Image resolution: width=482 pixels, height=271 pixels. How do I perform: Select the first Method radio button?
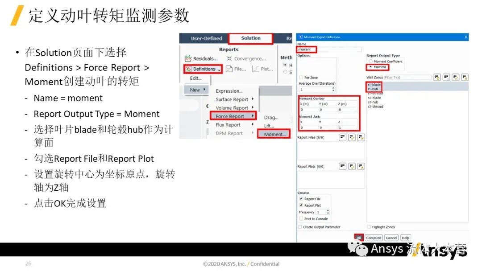point(285,65)
